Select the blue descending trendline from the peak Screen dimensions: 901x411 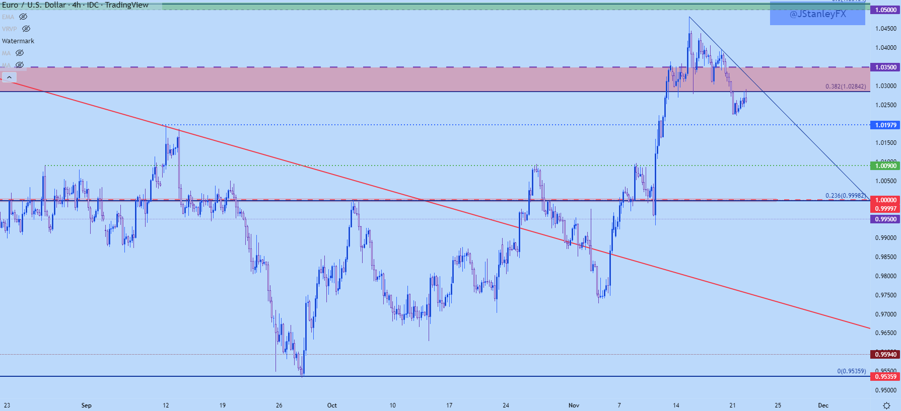coord(780,108)
